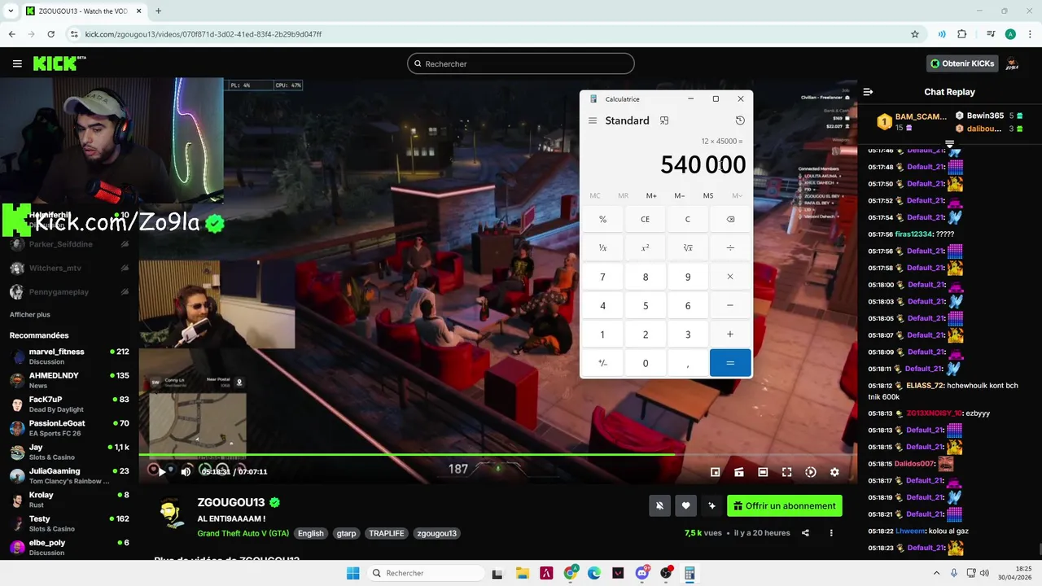Screen dimensions: 1042x586
Task: Click calculator decimal comma key
Action: [x=688, y=363]
